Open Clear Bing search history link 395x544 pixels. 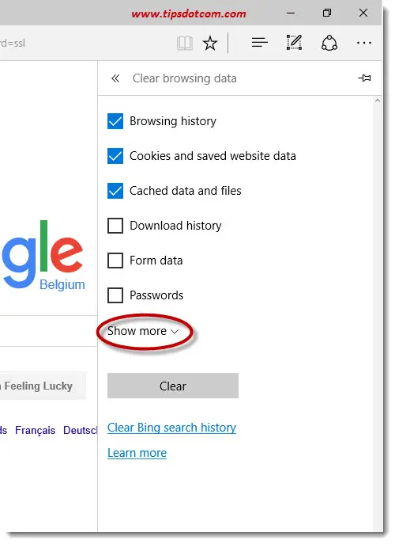click(x=171, y=428)
